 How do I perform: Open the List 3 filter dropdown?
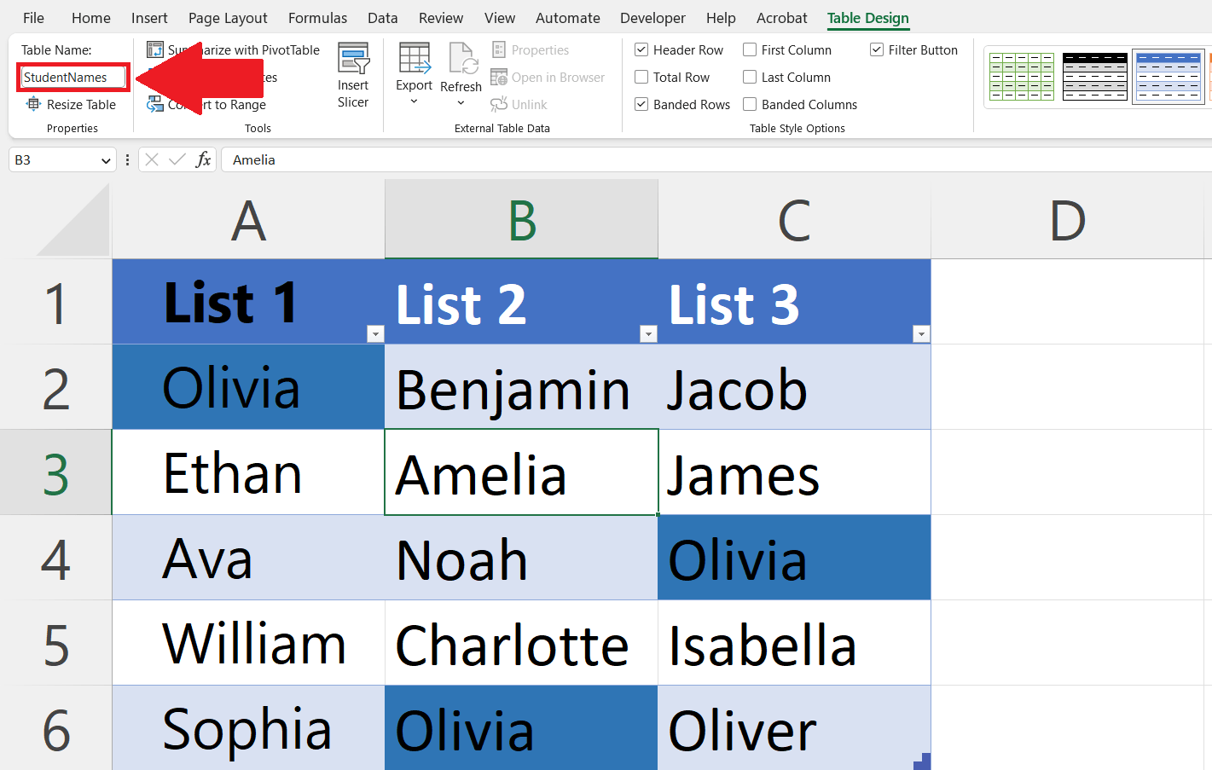coord(921,333)
